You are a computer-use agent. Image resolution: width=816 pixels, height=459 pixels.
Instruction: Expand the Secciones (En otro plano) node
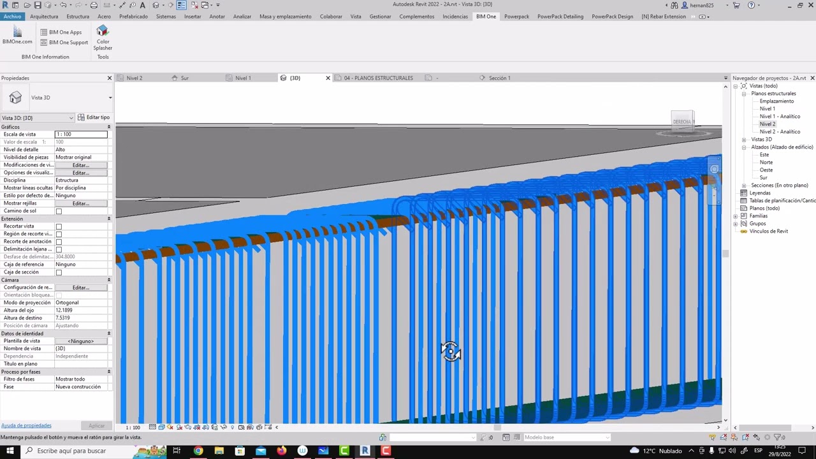click(744, 186)
